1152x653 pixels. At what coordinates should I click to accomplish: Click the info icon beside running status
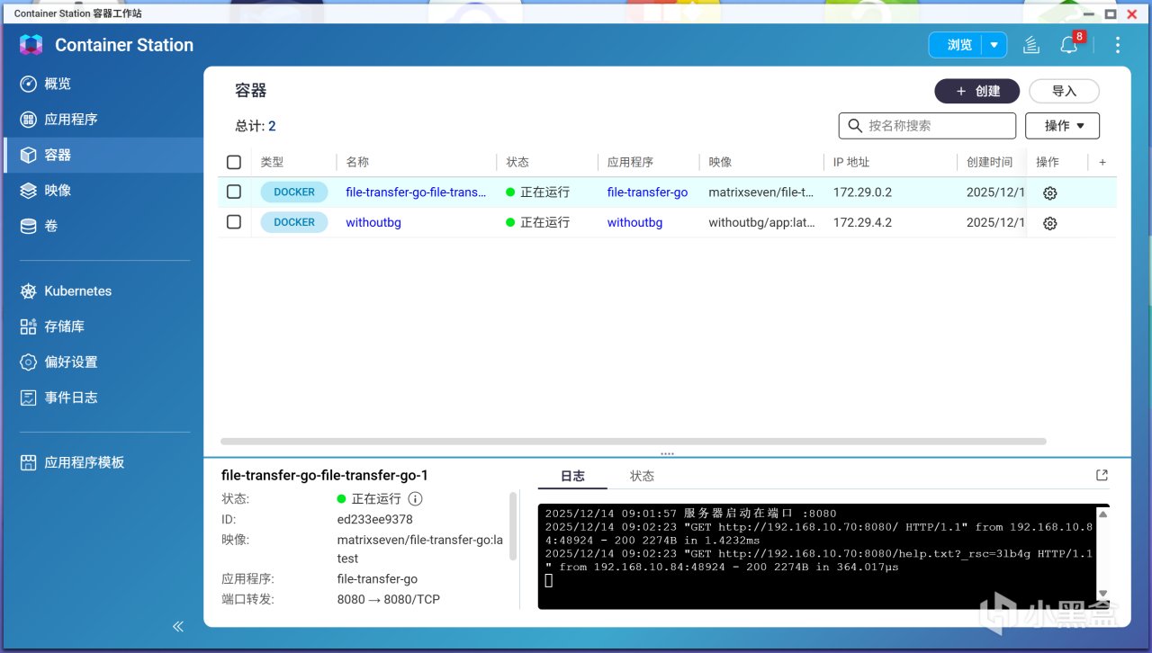(415, 498)
